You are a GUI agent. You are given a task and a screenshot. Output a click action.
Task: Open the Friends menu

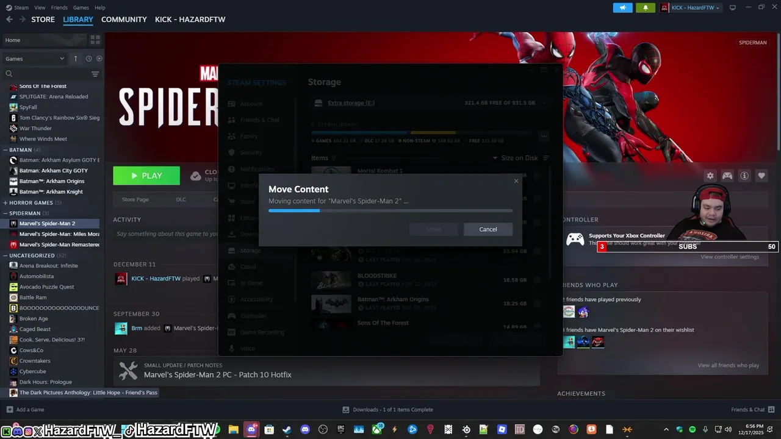[59, 7]
